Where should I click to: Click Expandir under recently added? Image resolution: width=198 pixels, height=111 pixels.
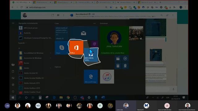[22, 43]
